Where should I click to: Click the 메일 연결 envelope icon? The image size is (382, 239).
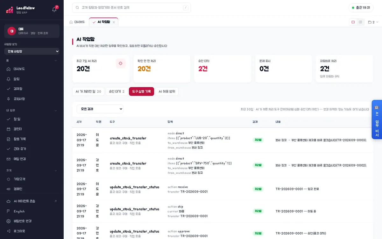[x=9, y=159]
